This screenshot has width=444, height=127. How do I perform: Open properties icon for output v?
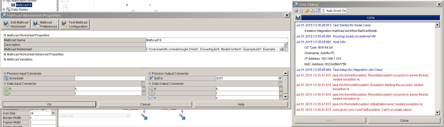[281, 98]
